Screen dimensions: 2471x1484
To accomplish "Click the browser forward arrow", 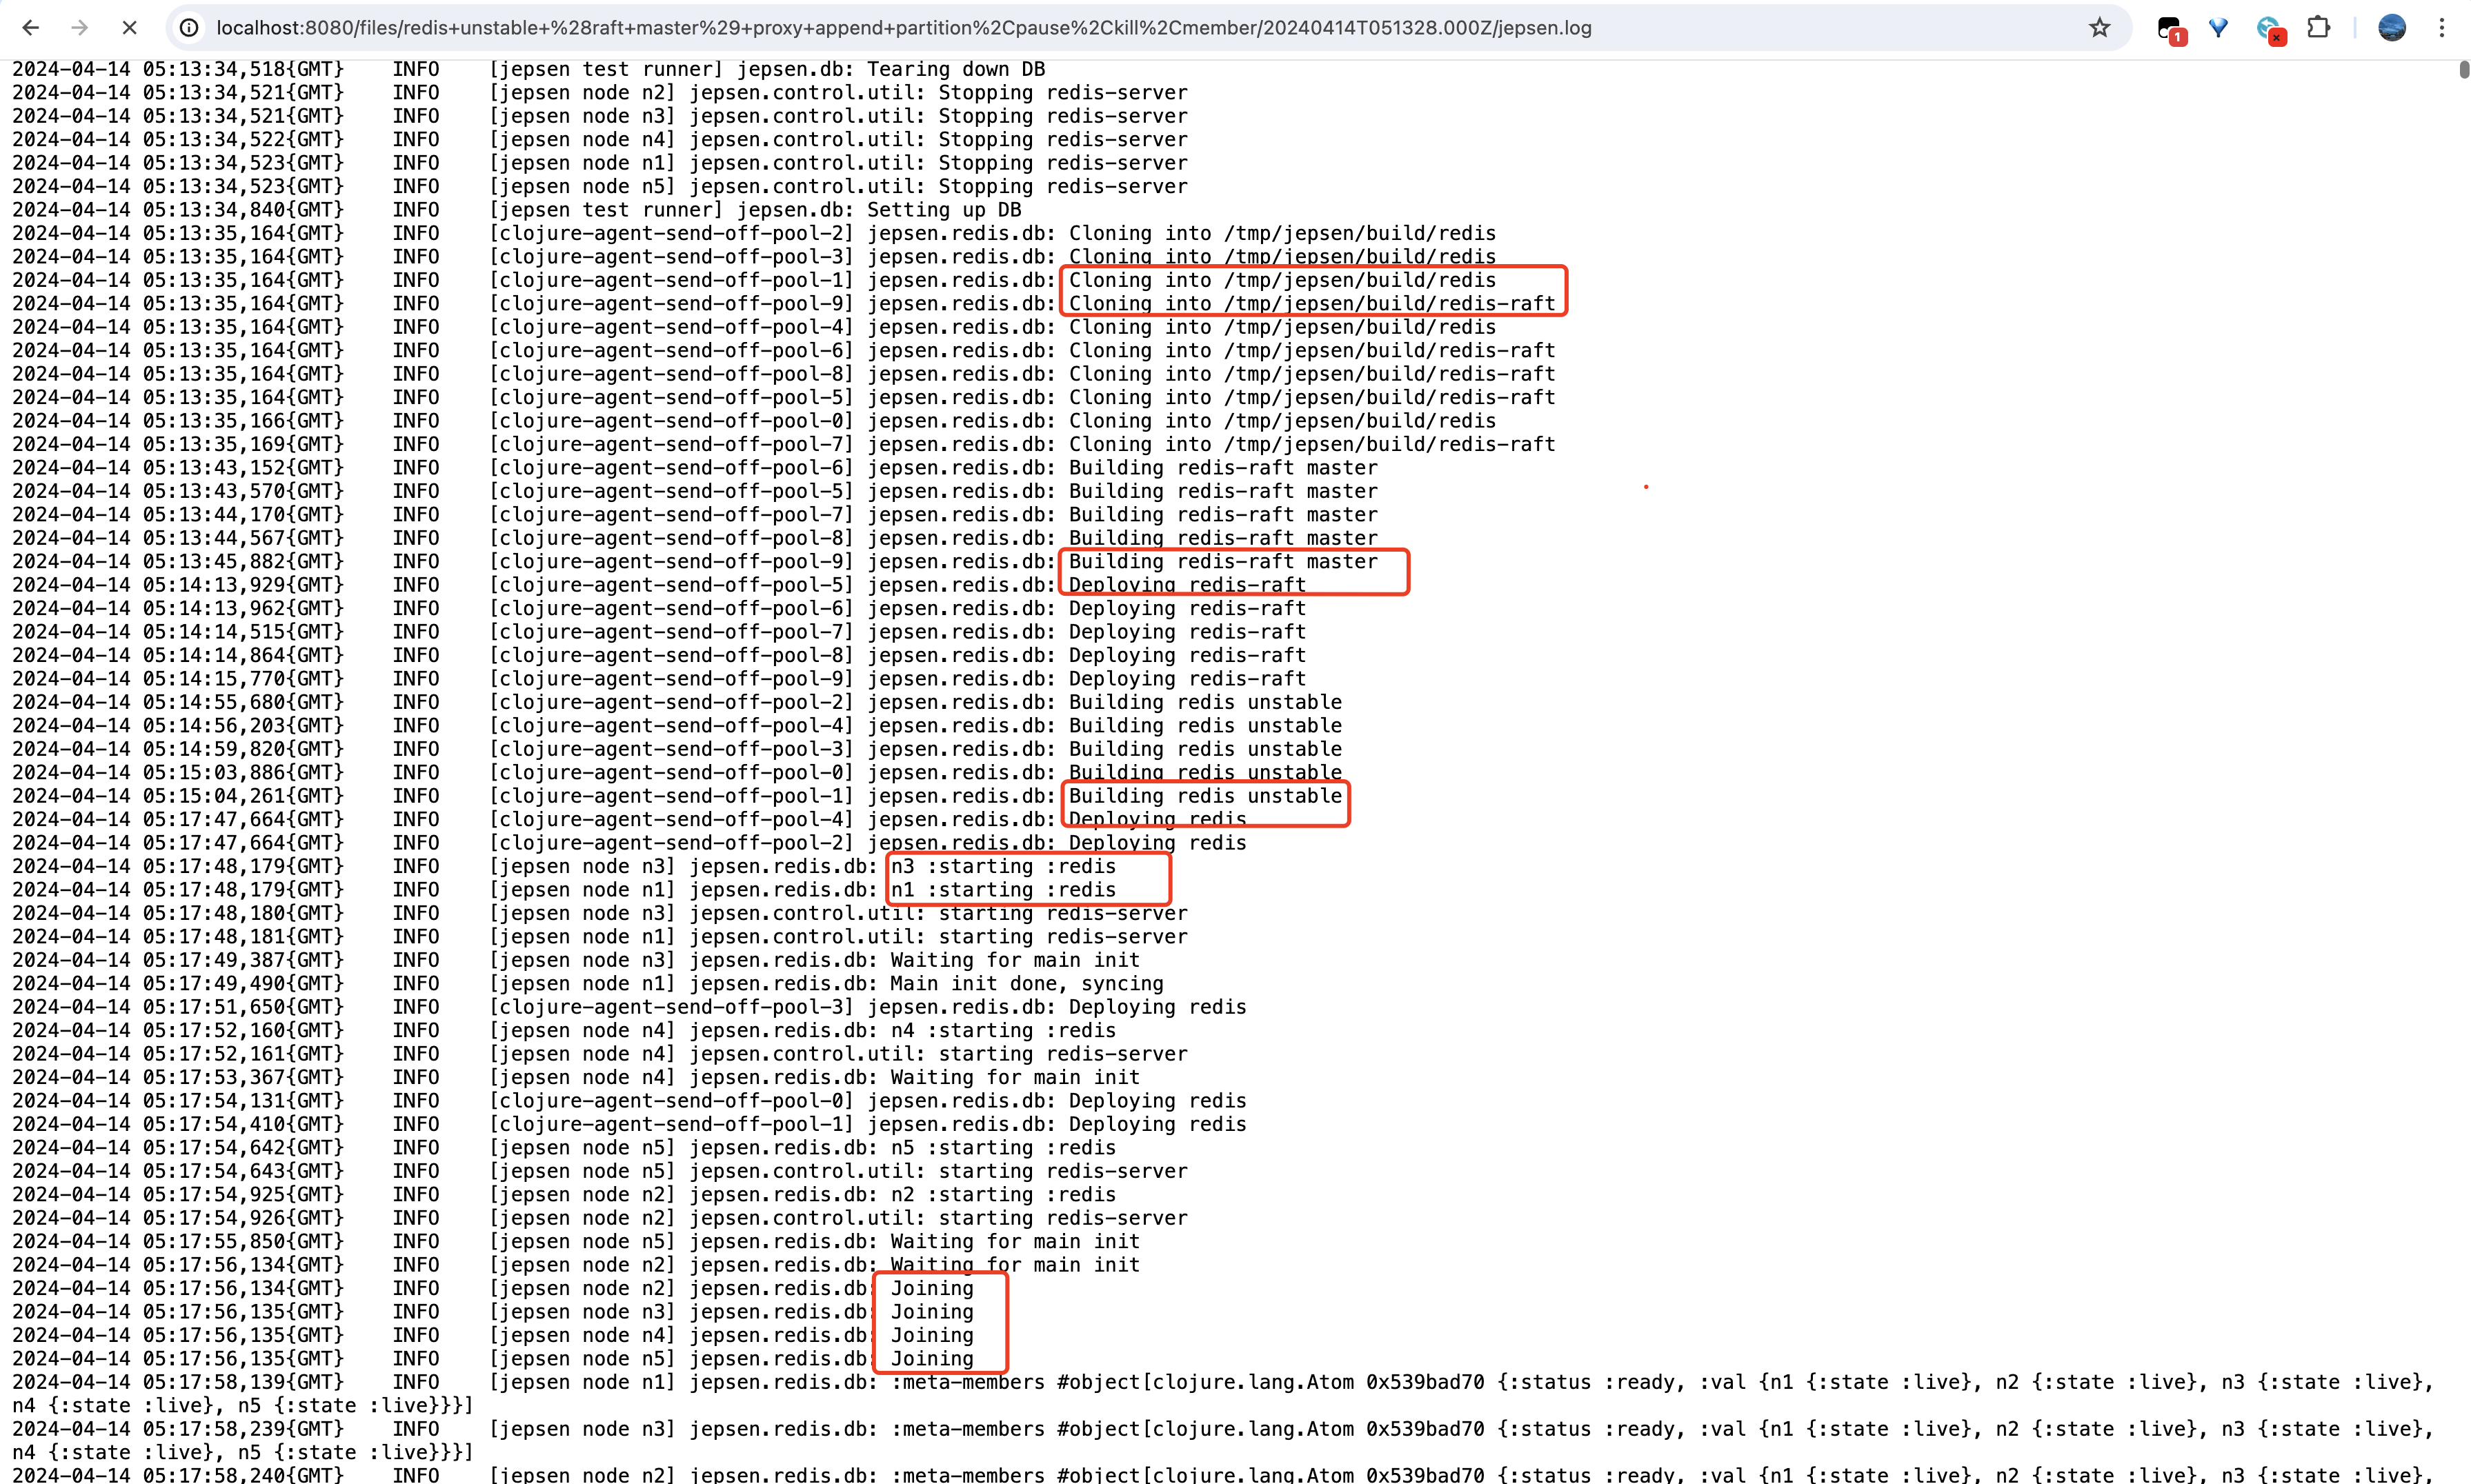I will point(80,28).
